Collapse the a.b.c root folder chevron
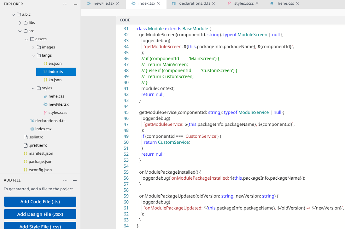 pos(13,15)
